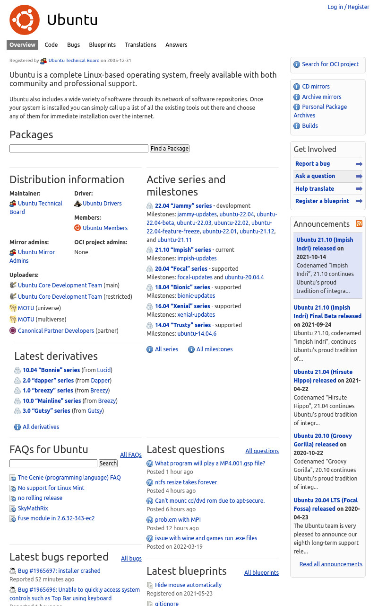The image size is (378, 606).
Task: Click question icon beside ntfs resize takes forever
Action: point(150,482)
